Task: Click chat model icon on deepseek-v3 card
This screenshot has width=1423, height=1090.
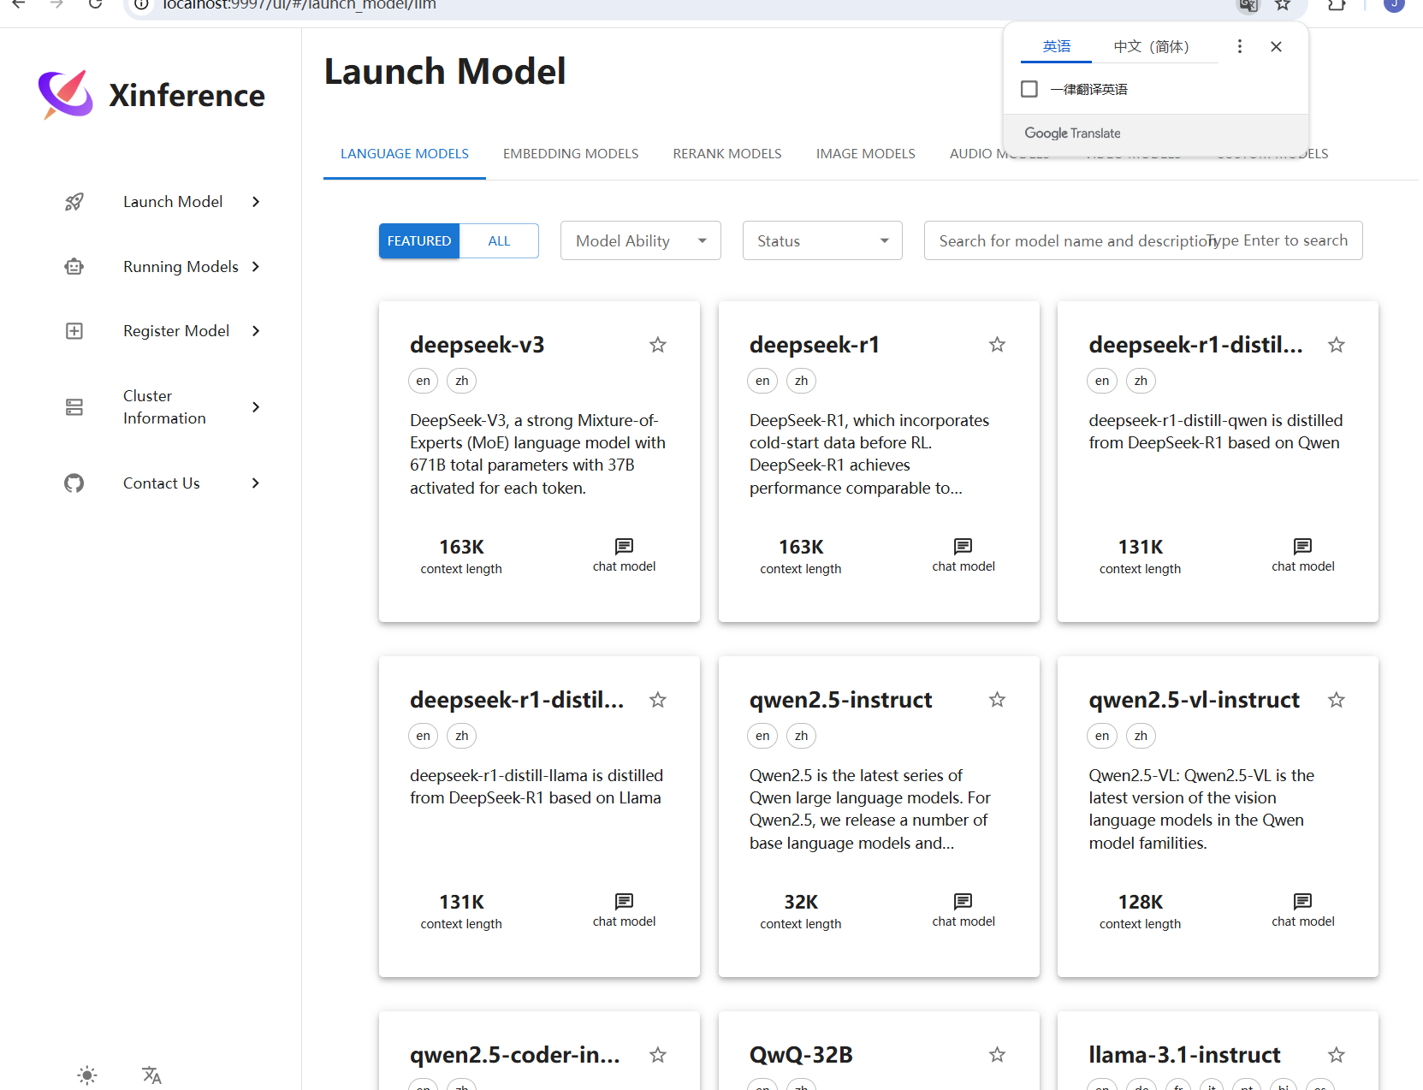Action: coord(624,547)
